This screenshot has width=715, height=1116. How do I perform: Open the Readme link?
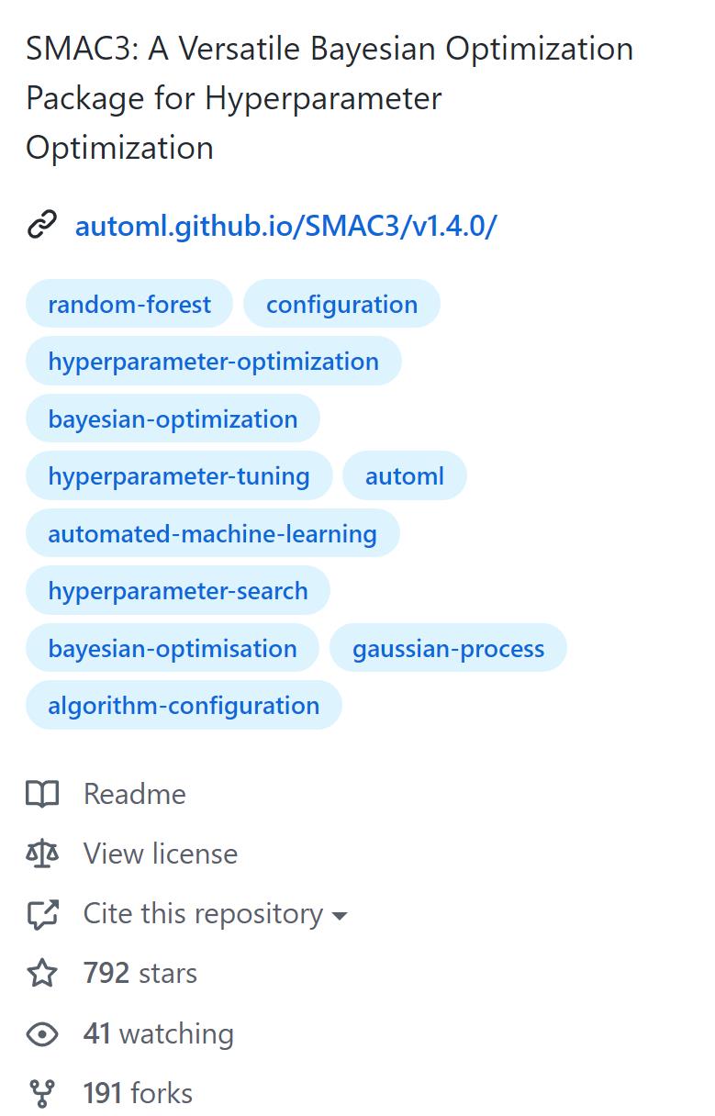134,794
